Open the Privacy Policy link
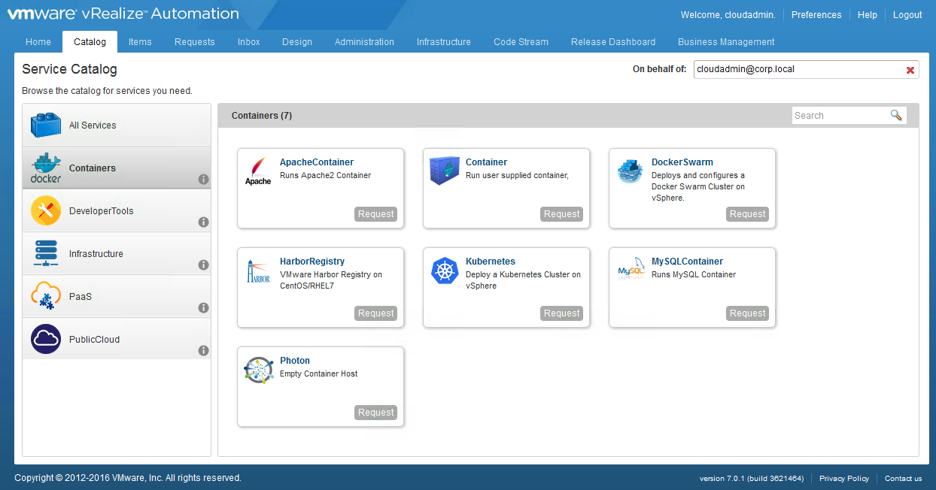The width and height of the screenshot is (936, 490). (844, 479)
